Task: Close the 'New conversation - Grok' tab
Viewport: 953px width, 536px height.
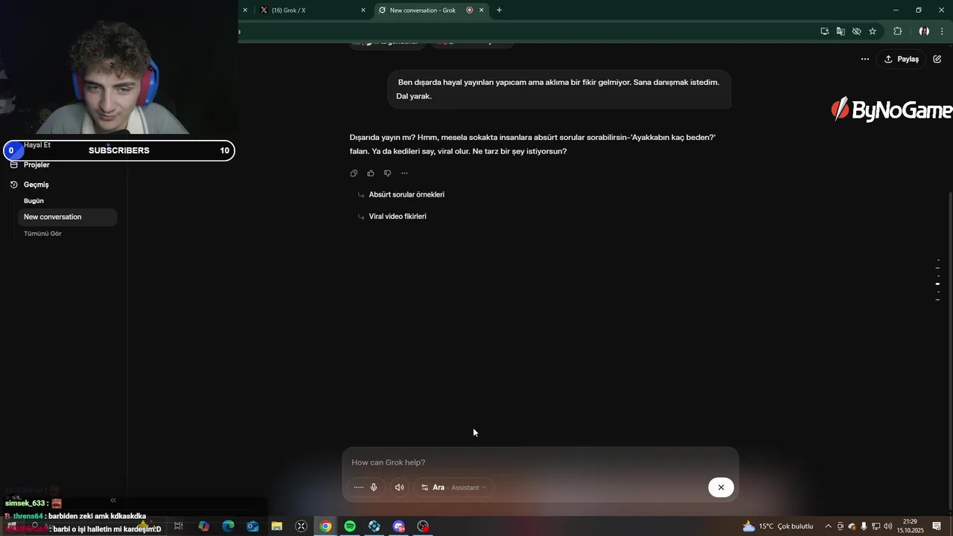Action: pyautogui.click(x=482, y=10)
